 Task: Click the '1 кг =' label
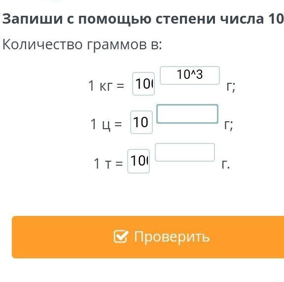coord(106,85)
